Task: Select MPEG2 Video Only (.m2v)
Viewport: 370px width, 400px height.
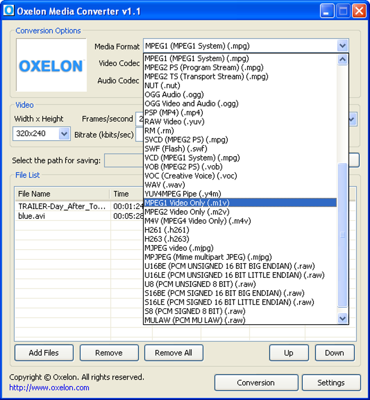Action: pos(240,212)
